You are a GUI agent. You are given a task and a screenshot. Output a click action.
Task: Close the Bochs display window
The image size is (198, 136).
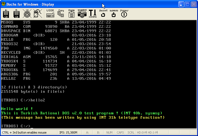coord(194,4)
